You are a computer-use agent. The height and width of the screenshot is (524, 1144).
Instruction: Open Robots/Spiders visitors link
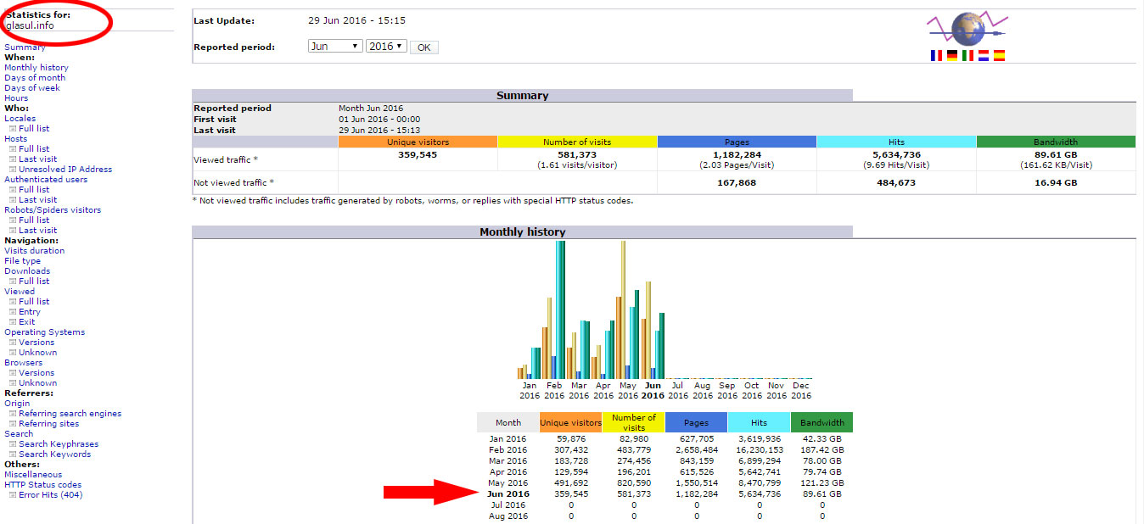coord(53,210)
